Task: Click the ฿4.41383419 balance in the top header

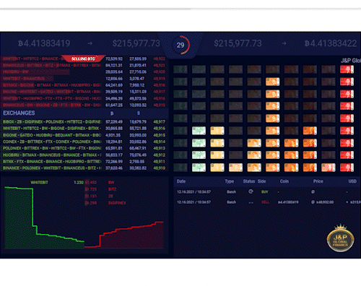Action: [x=44, y=43]
